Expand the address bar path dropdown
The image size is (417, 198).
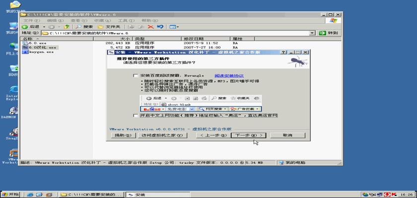(x=312, y=33)
